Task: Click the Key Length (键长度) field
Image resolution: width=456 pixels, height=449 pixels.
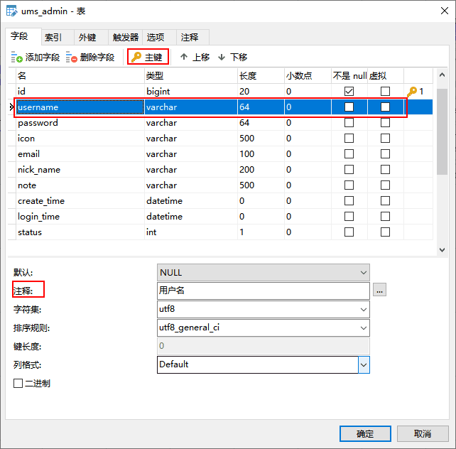Action: 264,346
